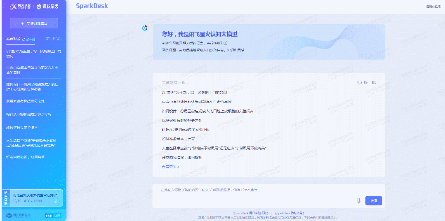Screen dimensions: 445x221
Task: Pick the suggested question about 时针
Action: click(x=186, y=130)
